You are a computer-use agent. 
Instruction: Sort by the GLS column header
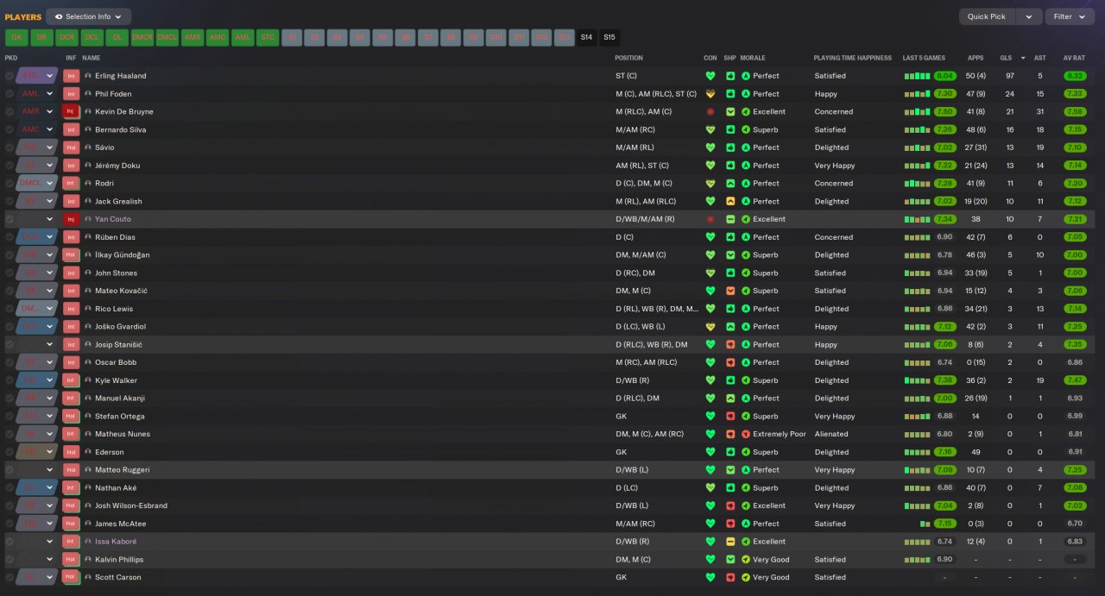click(1006, 58)
